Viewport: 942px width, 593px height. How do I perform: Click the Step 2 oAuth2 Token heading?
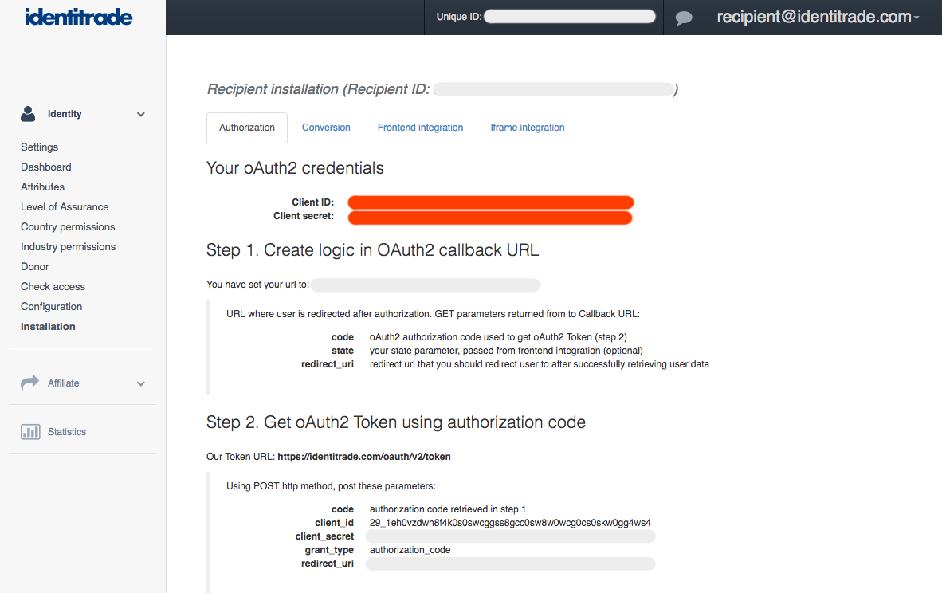(396, 422)
